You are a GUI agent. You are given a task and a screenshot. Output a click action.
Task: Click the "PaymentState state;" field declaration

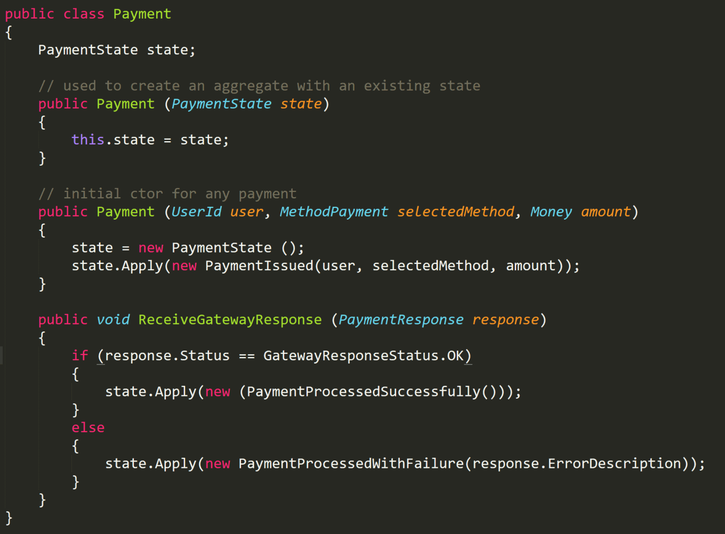pyautogui.click(x=117, y=50)
